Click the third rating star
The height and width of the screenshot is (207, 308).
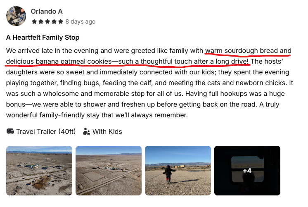[x=47, y=21]
